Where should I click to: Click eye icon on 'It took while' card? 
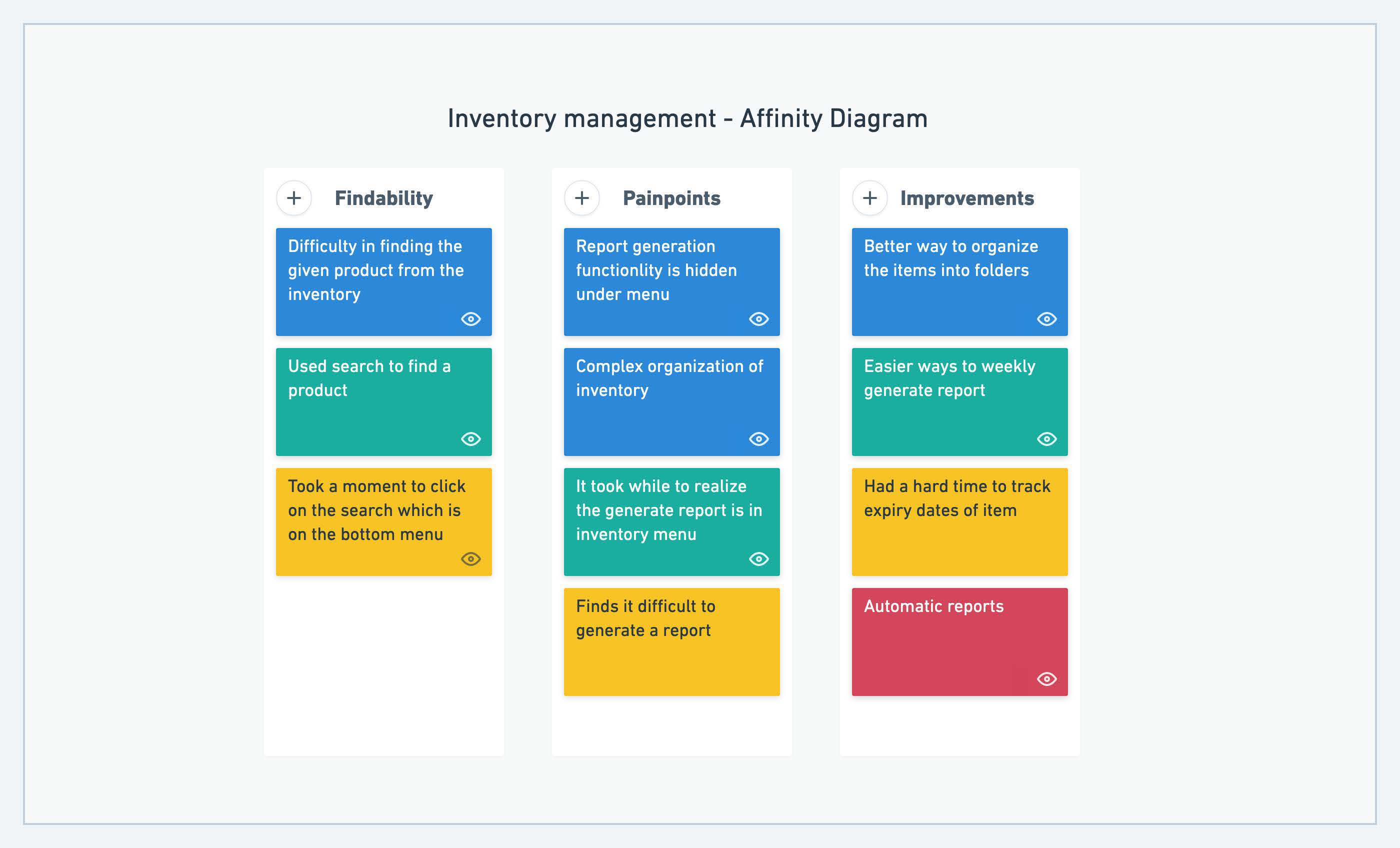click(758, 558)
